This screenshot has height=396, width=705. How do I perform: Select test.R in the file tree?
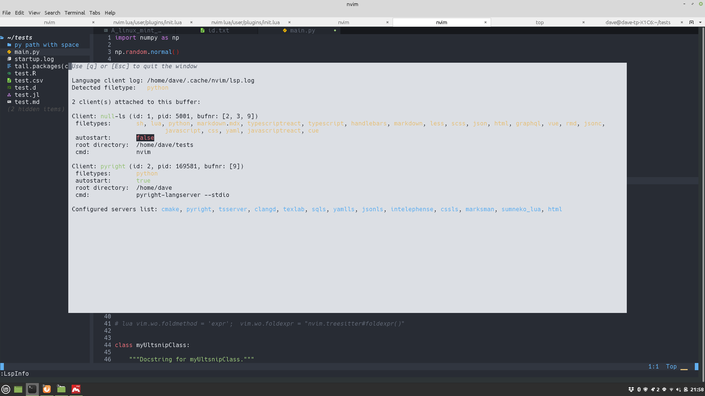[25, 73]
